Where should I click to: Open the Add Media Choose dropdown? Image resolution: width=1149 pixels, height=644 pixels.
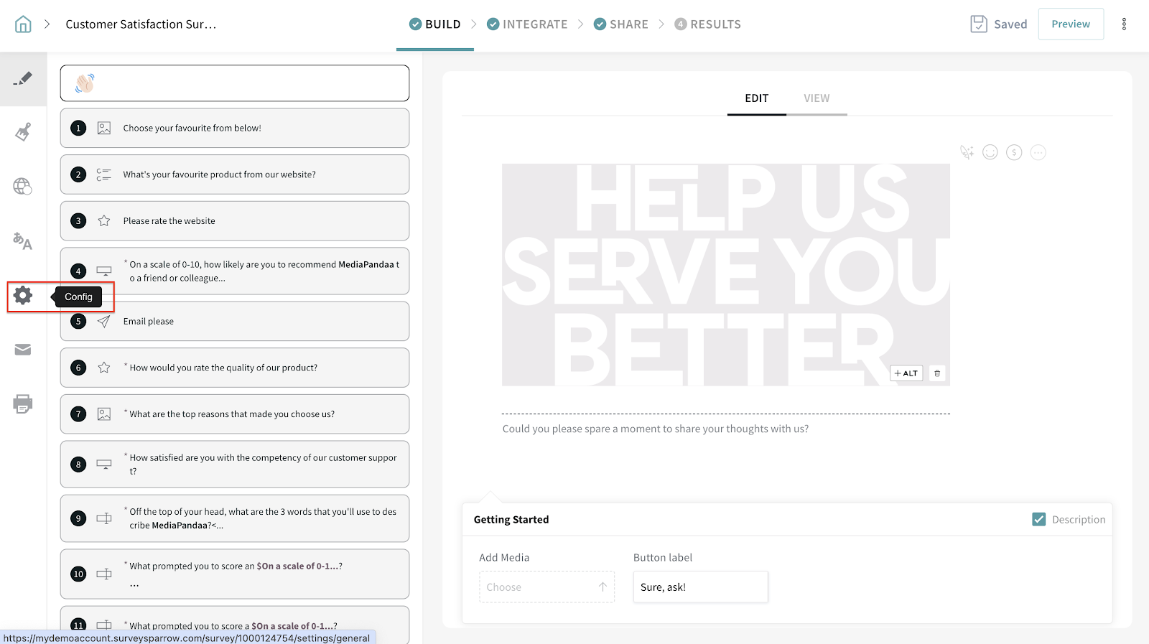tap(546, 587)
